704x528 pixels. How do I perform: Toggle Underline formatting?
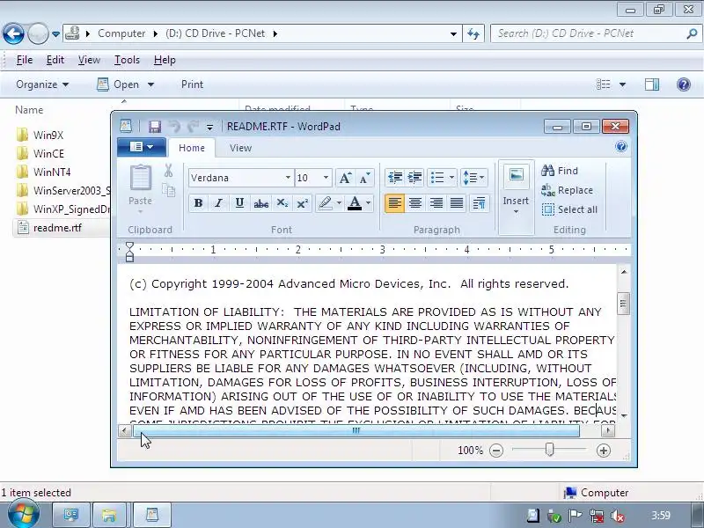click(239, 203)
